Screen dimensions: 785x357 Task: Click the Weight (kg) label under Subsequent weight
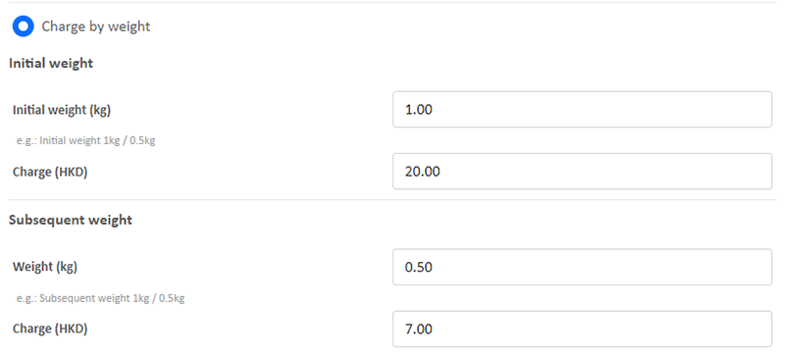point(45,267)
